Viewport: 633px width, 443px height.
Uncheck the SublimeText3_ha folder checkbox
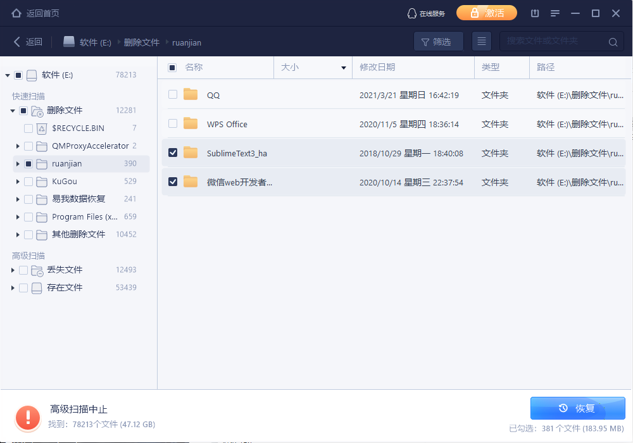[173, 153]
